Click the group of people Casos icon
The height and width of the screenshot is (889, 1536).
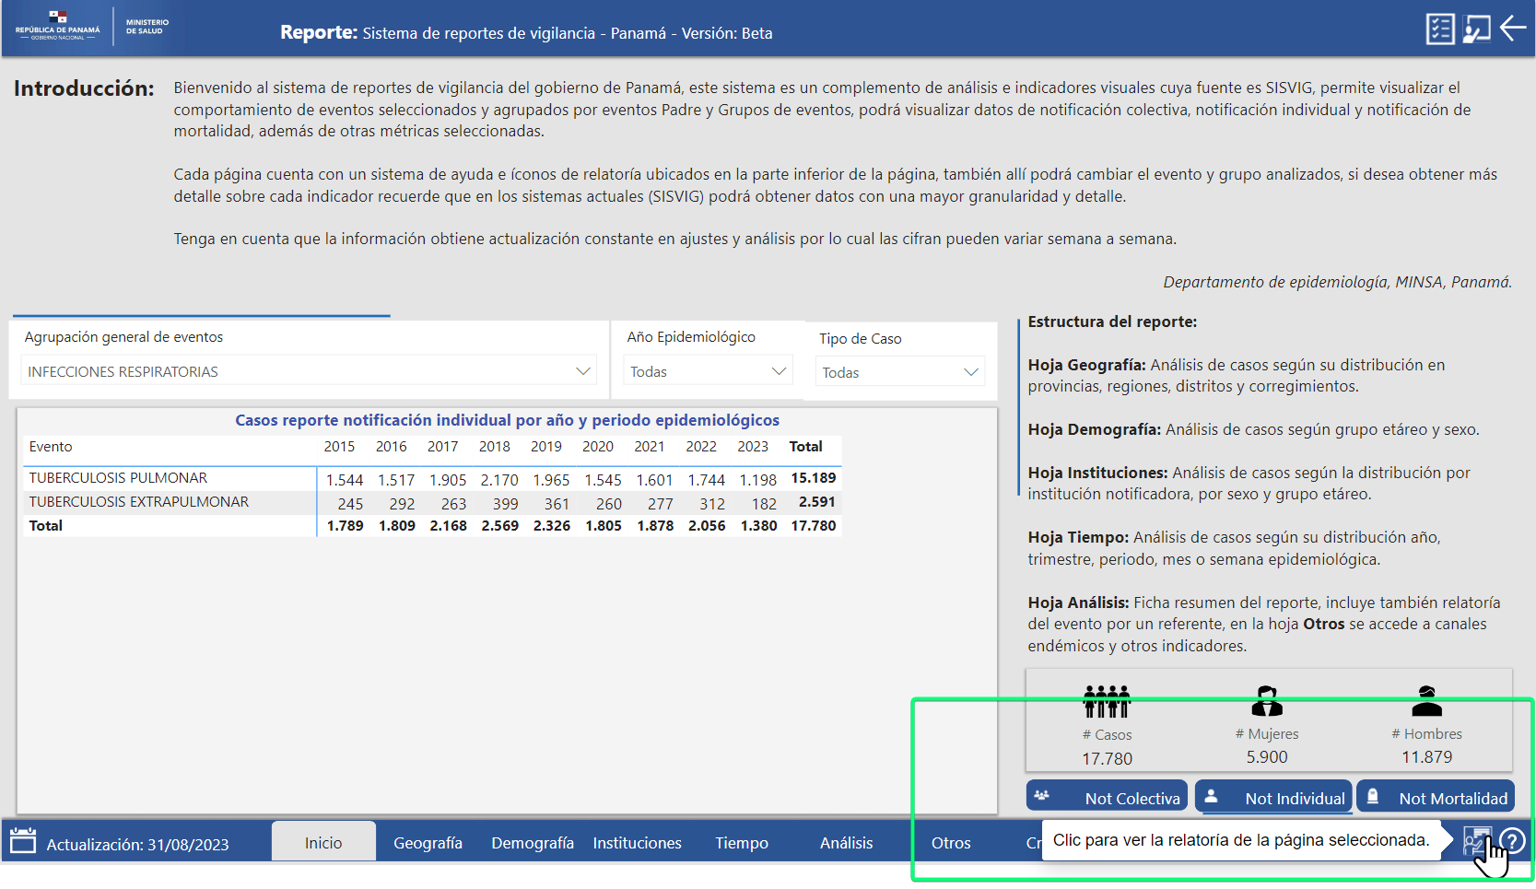click(x=1107, y=701)
